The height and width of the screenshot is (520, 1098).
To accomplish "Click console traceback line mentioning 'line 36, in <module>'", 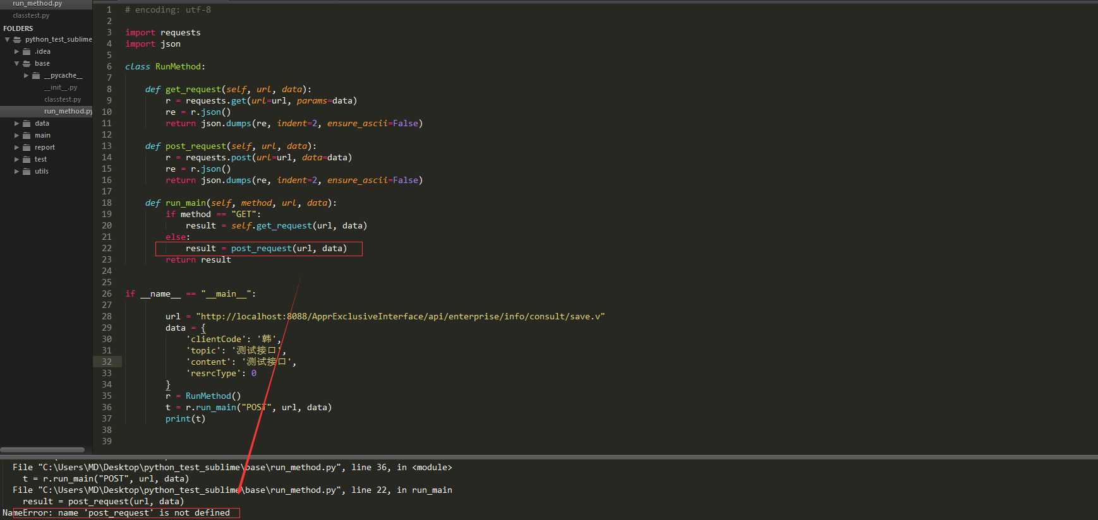I will pyautogui.click(x=232, y=468).
